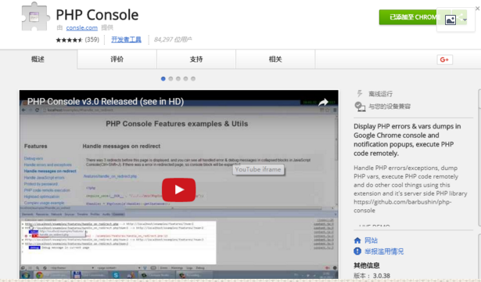481x282 pixels.
Task: Click the star rating icons
Action: [70, 40]
